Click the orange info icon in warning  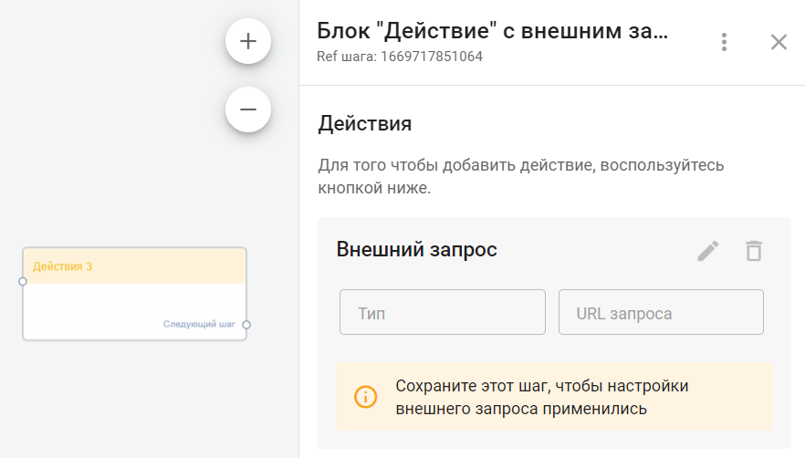pos(365,397)
